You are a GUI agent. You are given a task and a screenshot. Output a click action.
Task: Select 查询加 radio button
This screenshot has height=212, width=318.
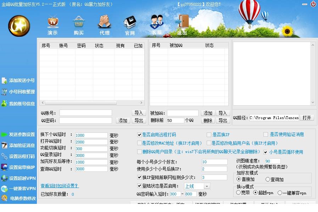click(x=268, y=179)
